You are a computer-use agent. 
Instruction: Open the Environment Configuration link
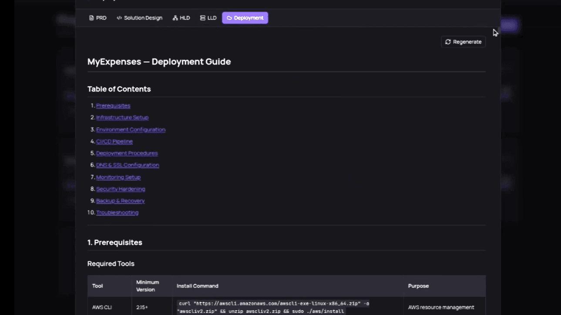131,129
